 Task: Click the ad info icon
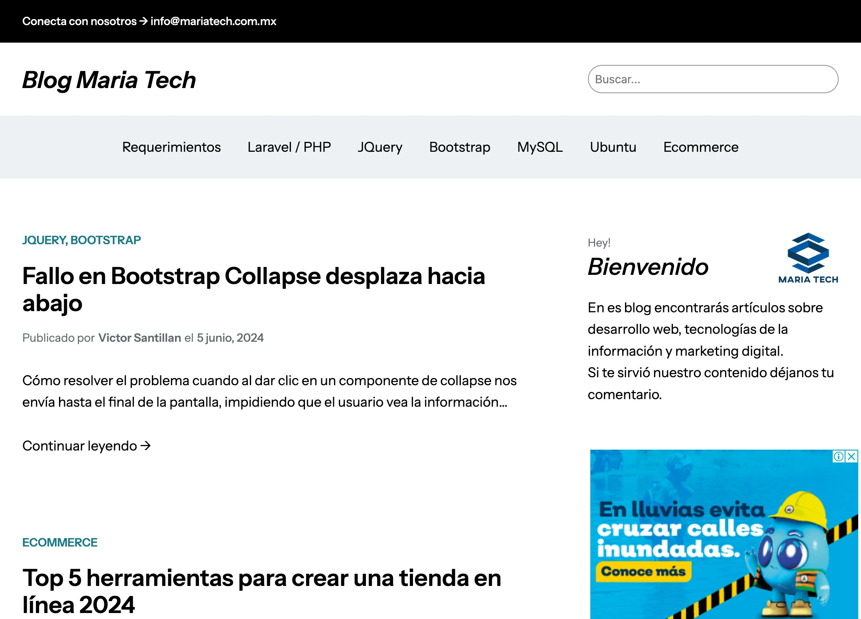click(x=838, y=456)
